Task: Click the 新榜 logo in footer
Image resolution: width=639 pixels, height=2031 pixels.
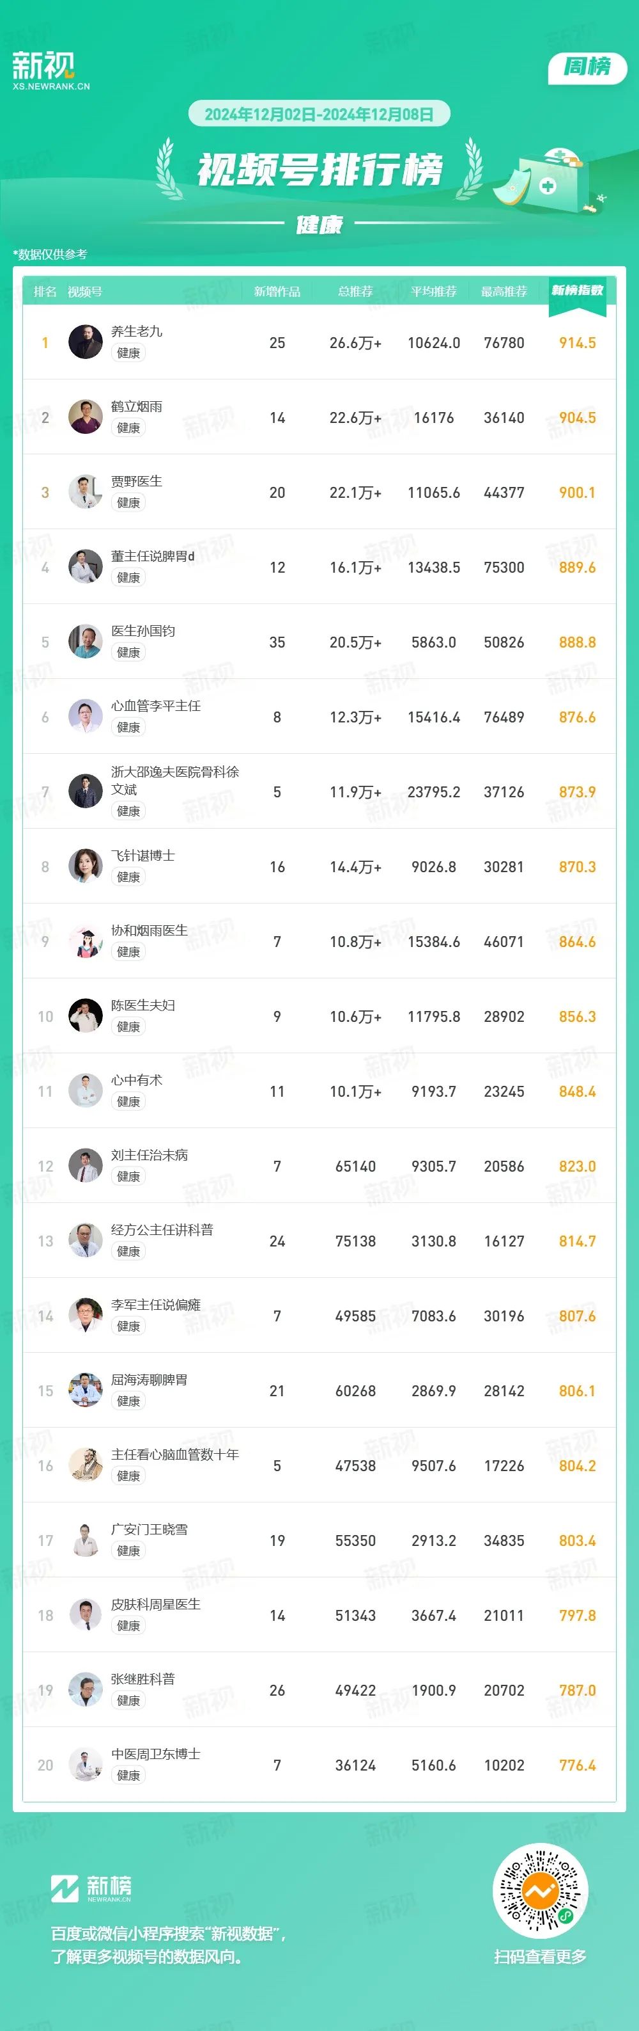Action: tap(91, 1888)
